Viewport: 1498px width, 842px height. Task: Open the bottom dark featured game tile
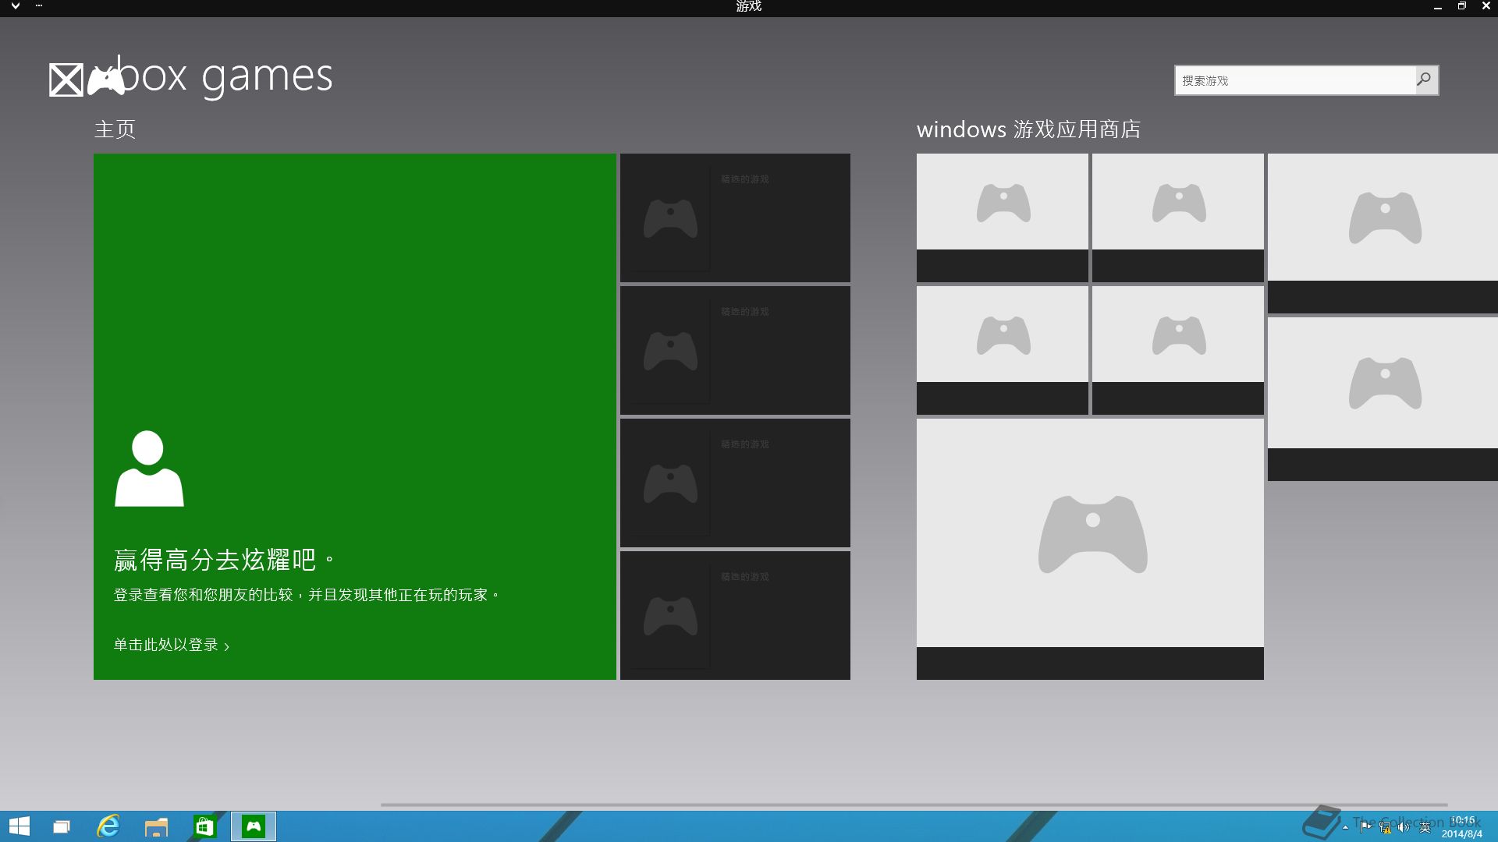[735, 615]
